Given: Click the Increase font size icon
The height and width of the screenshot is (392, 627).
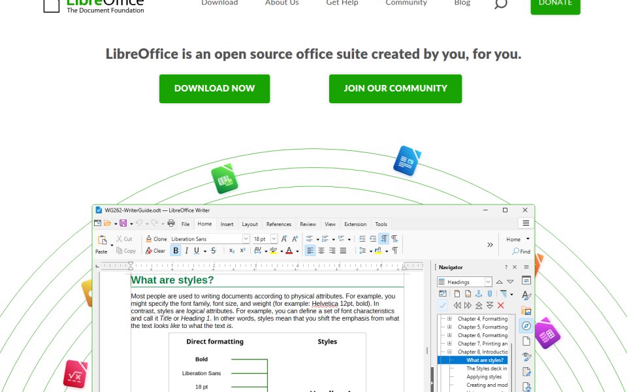Looking at the screenshot, I should click(284, 239).
